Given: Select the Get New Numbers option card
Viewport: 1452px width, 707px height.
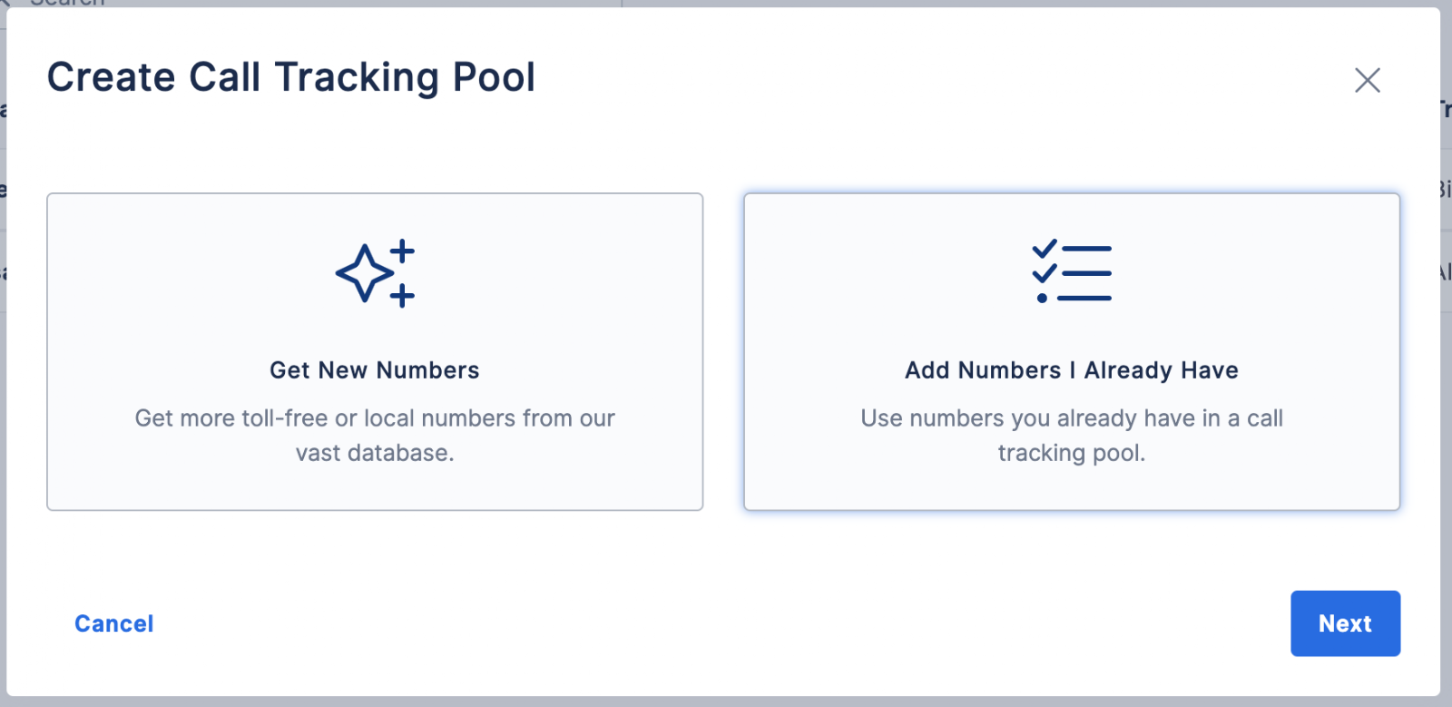Looking at the screenshot, I should [x=375, y=351].
